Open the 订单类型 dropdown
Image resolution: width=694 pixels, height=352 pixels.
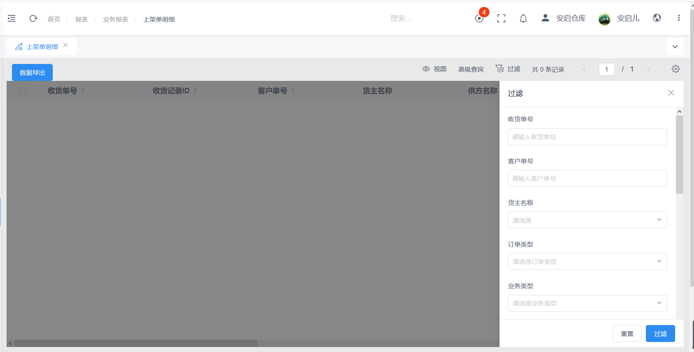587,261
